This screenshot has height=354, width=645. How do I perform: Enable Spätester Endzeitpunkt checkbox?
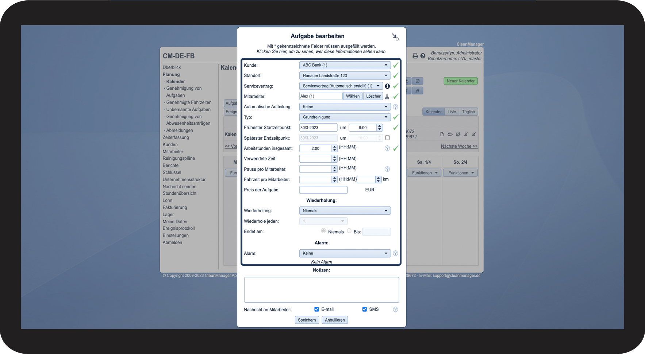387,138
